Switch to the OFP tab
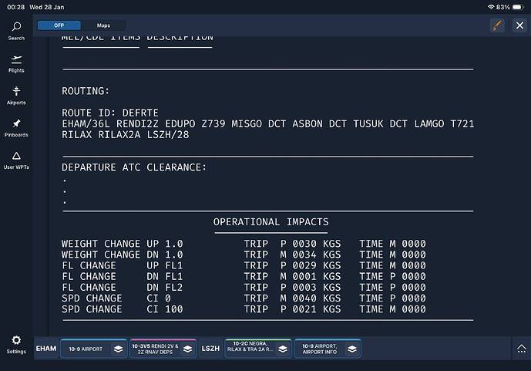The height and width of the screenshot is (371, 531). tap(59, 25)
